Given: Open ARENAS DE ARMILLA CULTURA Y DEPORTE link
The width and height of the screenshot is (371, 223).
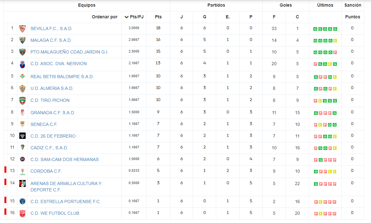Looking at the screenshot, I should point(66,187).
